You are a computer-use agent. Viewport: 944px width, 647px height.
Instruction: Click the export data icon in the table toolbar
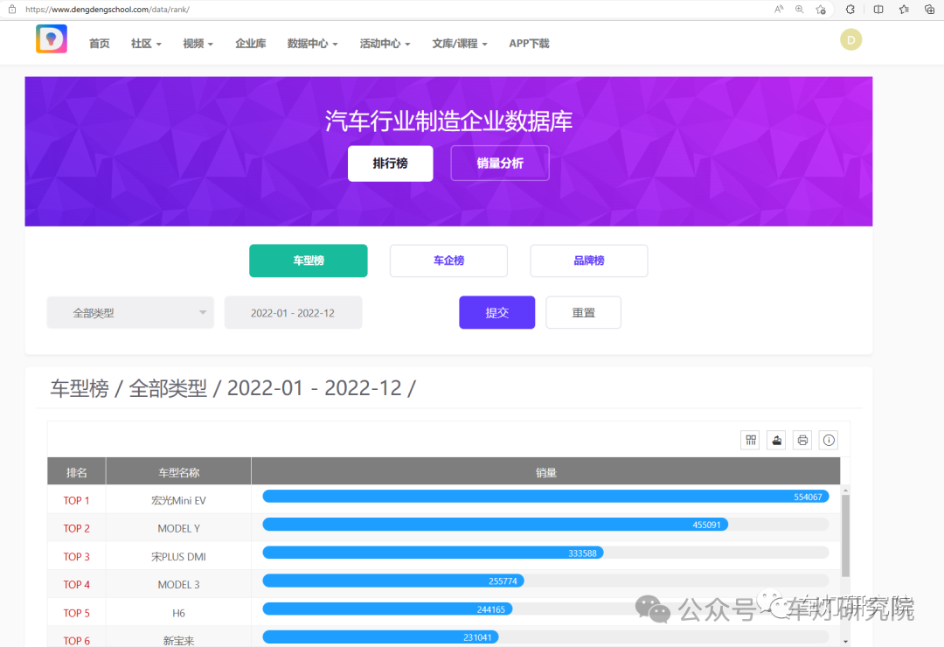coord(777,441)
